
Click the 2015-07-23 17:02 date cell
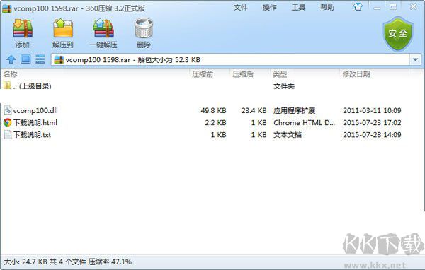(x=372, y=122)
